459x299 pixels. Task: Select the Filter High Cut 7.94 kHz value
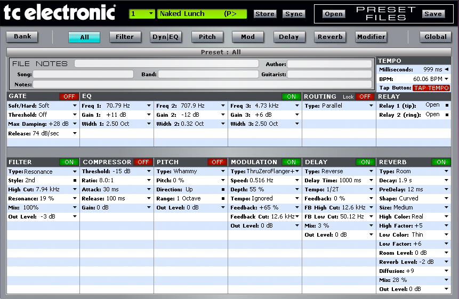(x=48, y=190)
